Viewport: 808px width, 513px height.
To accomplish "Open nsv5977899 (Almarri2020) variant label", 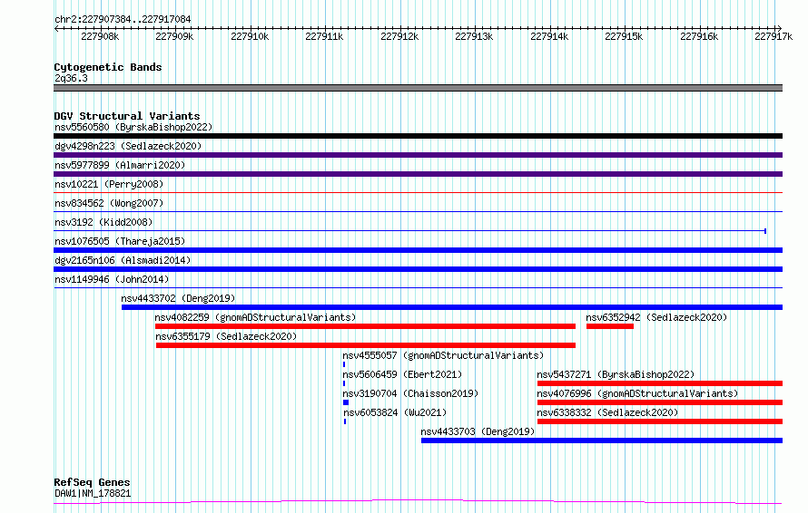I will [120, 165].
